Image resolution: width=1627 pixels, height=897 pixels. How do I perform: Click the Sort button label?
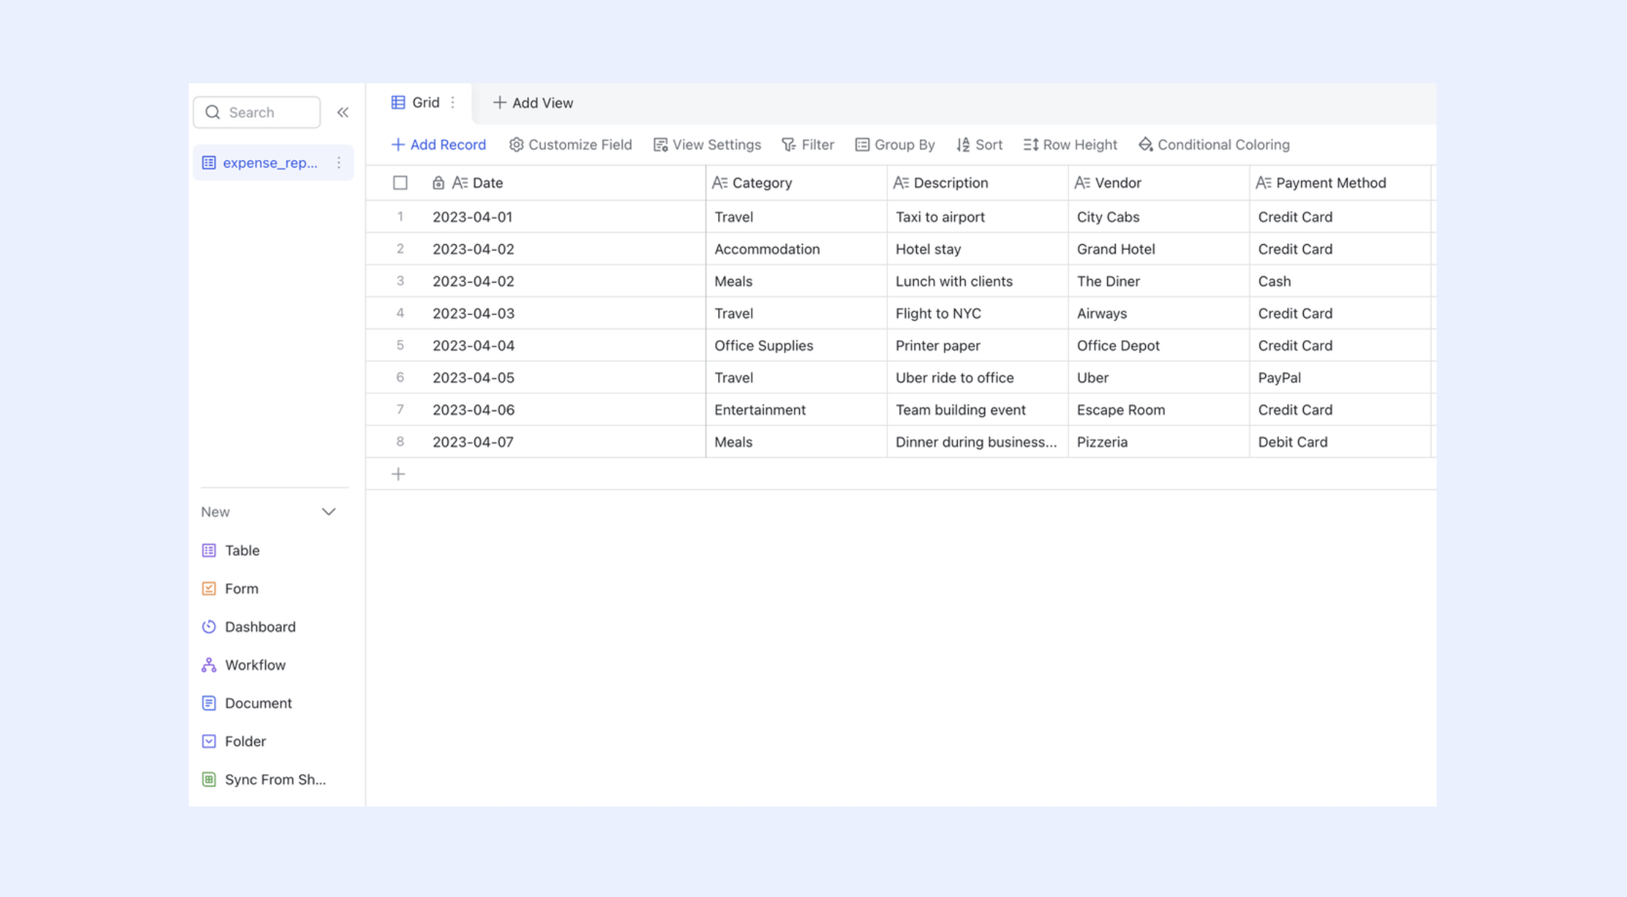(x=989, y=145)
